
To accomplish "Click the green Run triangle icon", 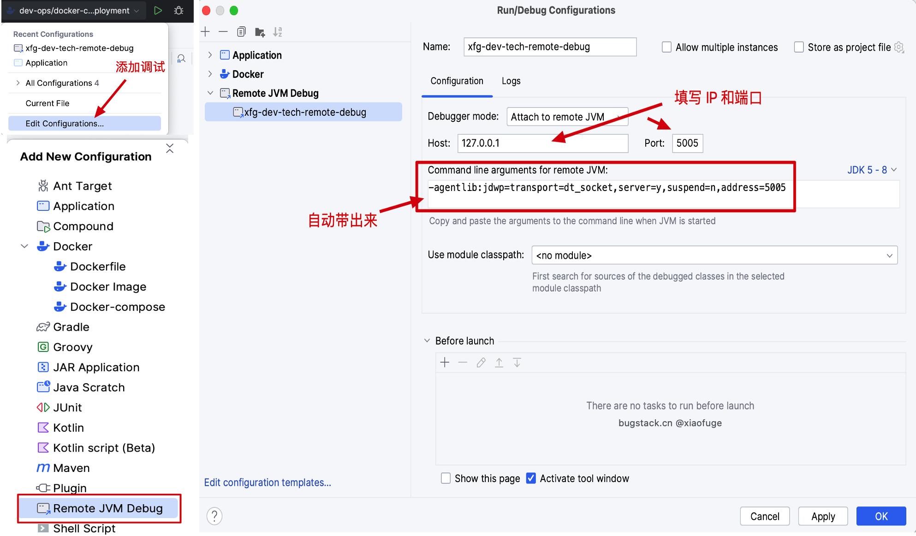I will tap(158, 10).
